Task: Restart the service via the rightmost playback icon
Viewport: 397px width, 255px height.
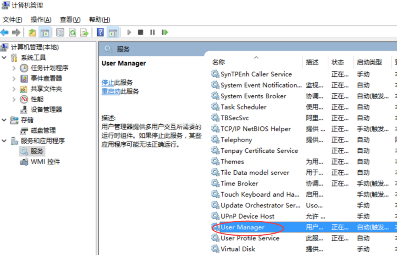Action: click(x=164, y=32)
